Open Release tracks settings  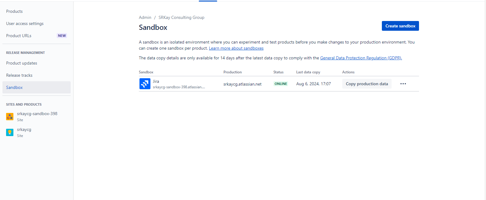click(19, 75)
